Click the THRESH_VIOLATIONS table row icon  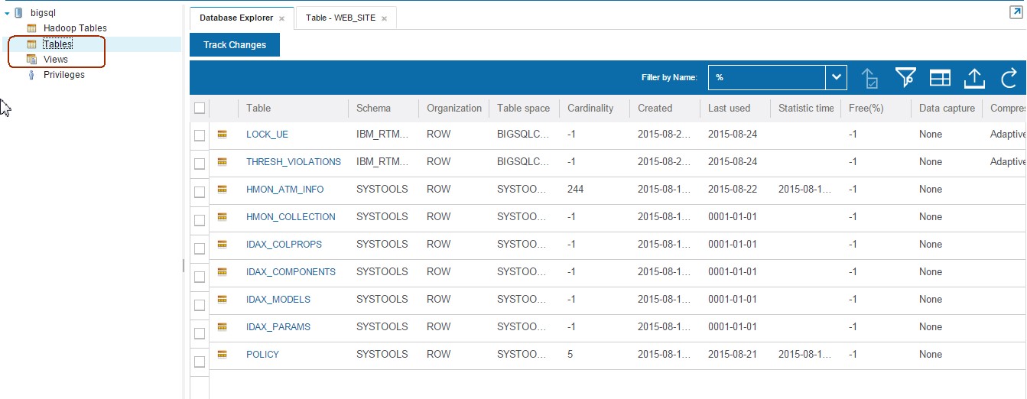(223, 161)
